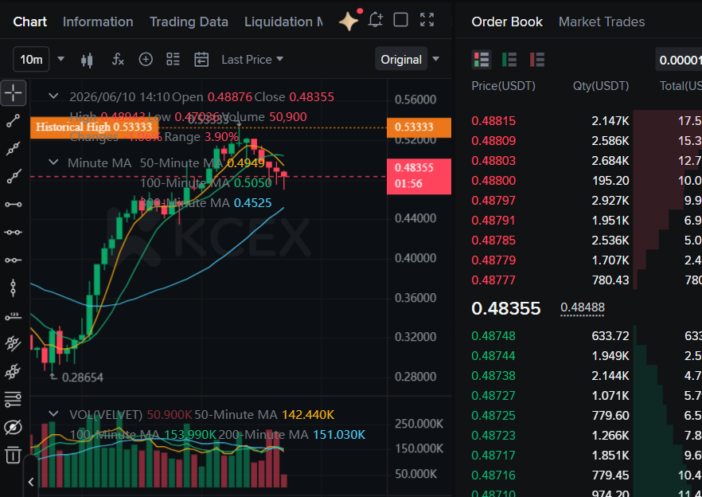Open the Liquidation tab
702x497 pixels.
tap(283, 22)
